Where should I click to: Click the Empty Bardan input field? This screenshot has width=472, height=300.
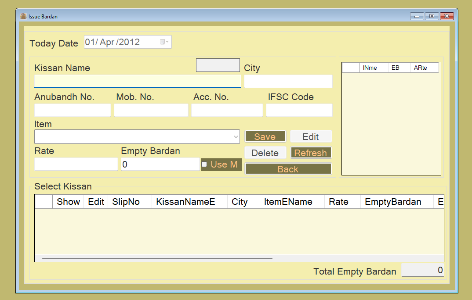(160, 164)
